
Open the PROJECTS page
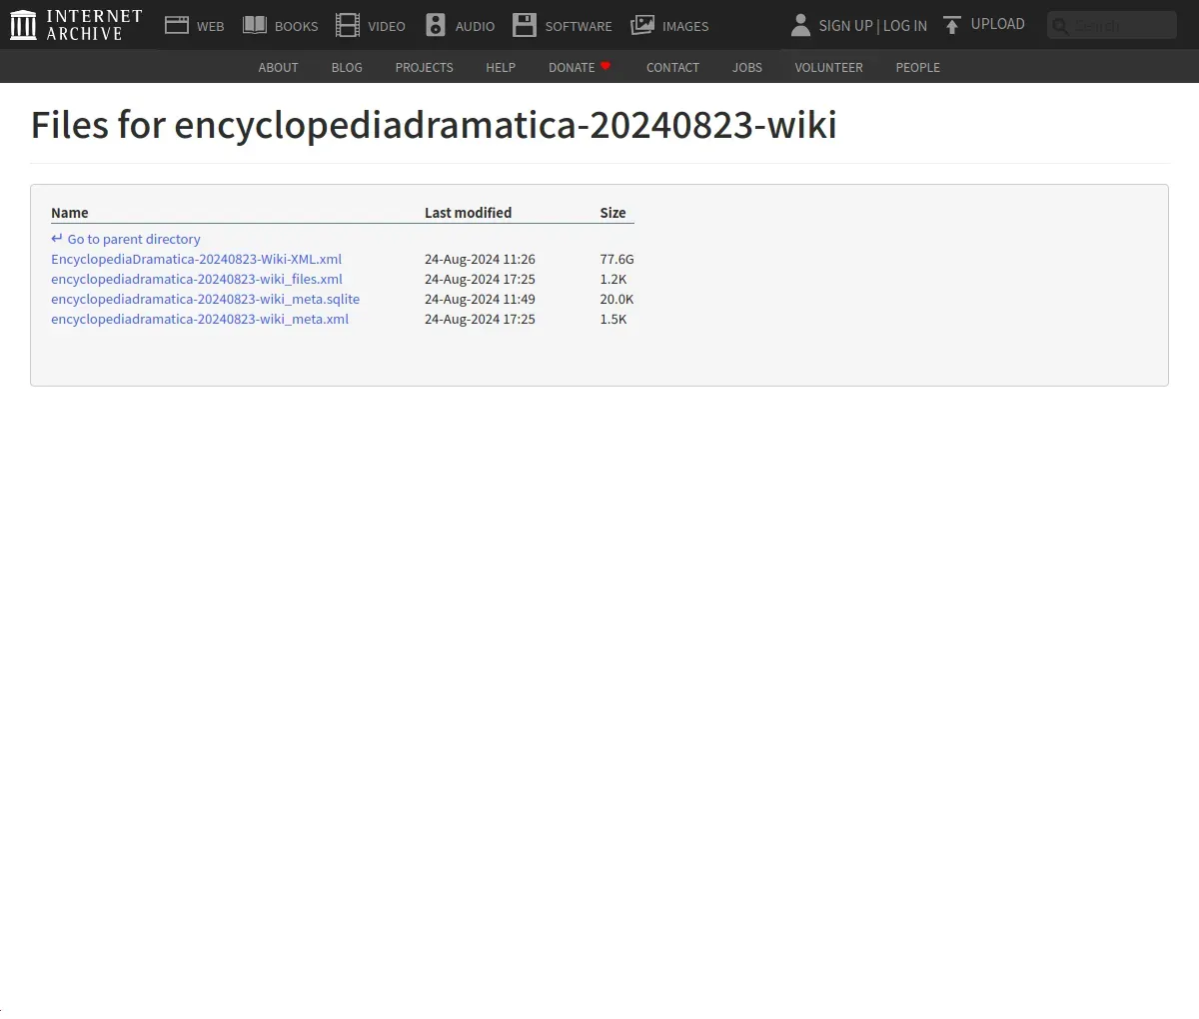coord(424,68)
